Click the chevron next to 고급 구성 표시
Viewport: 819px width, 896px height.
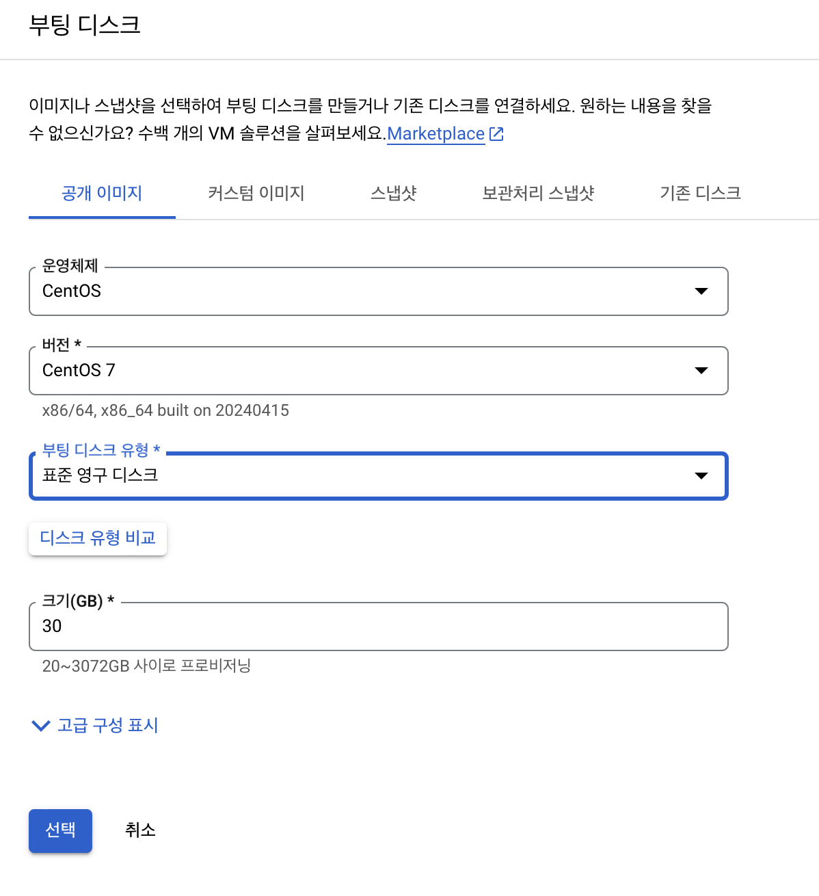pos(41,726)
